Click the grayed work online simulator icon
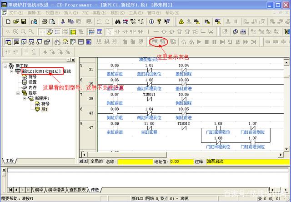The width and height of the screenshot is (291, 202). (x=155, y=42)
